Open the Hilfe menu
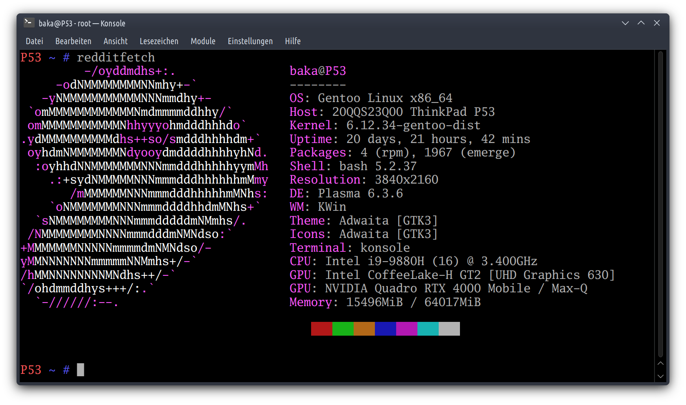This screenshot has width=686, height=405. (x=293, y=41)
